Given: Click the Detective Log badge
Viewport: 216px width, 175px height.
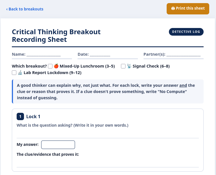Looking at the screenshot, I should (186, 32).
